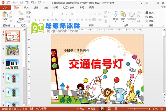Click the Redo/Repeat icon
The width and height of the screenshot is (166, 111).
pyautogui.click(x=22, y=3)
